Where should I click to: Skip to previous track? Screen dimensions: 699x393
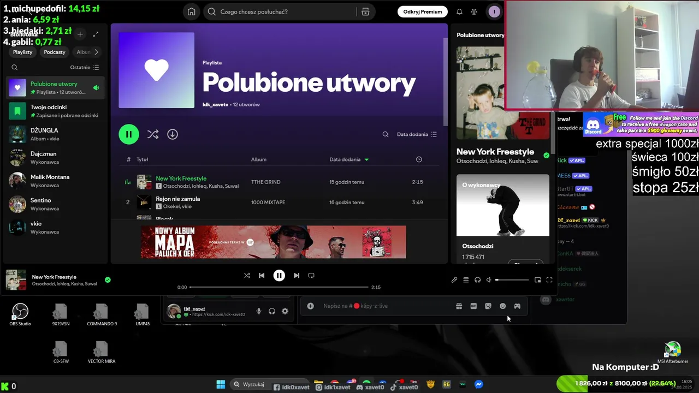pos(262,276)
